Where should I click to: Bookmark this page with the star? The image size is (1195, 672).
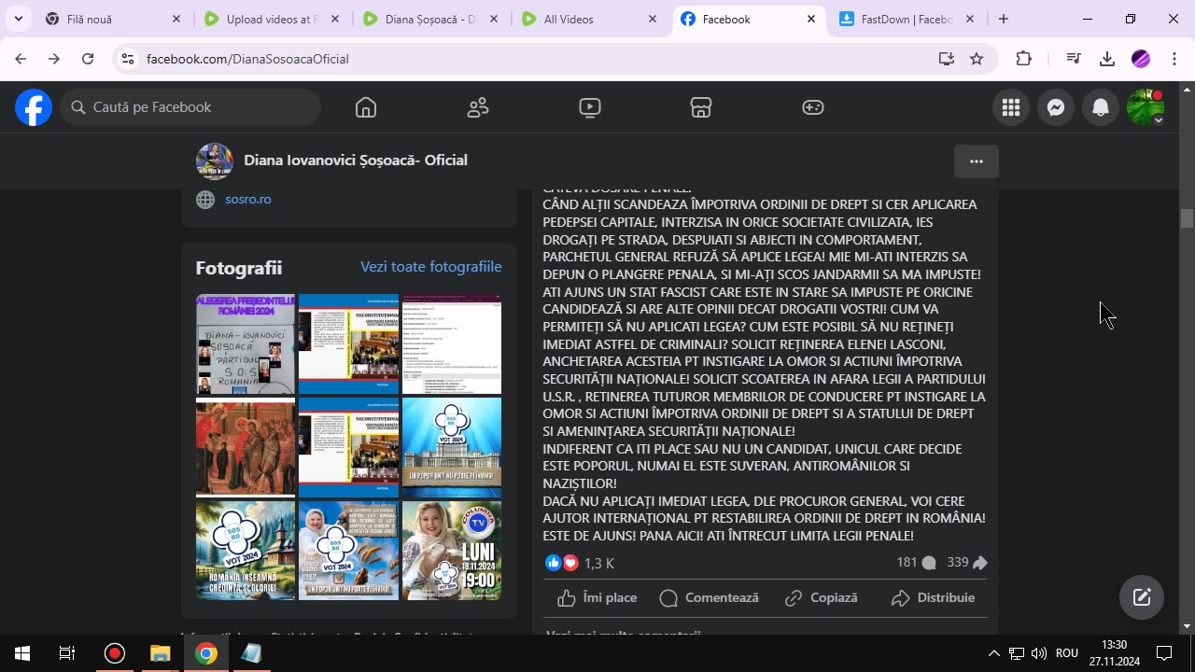coord(977,59)
